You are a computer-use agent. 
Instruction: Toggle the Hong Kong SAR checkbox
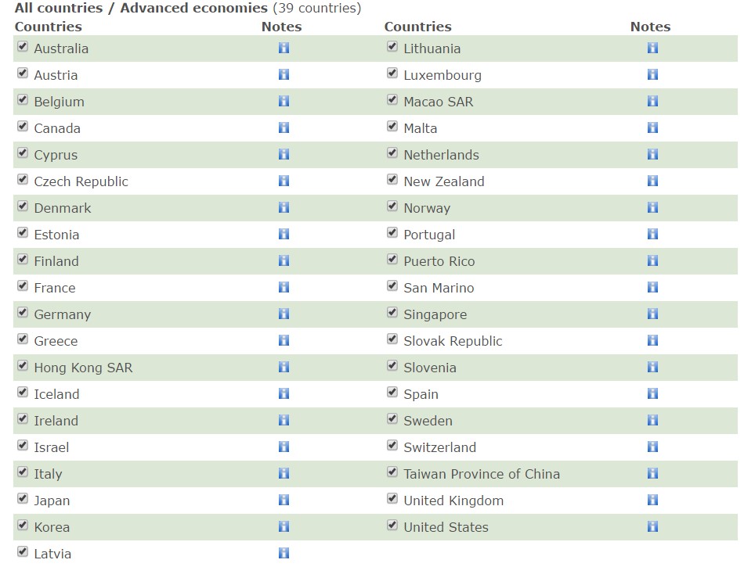[x=23, y=366]
